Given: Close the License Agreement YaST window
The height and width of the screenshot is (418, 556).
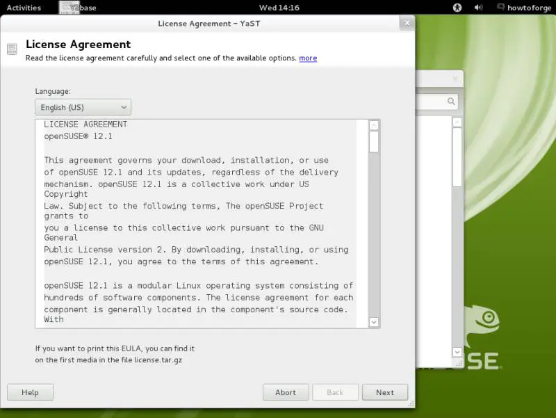Looking at the screenshot, I should tap(407, 23).
